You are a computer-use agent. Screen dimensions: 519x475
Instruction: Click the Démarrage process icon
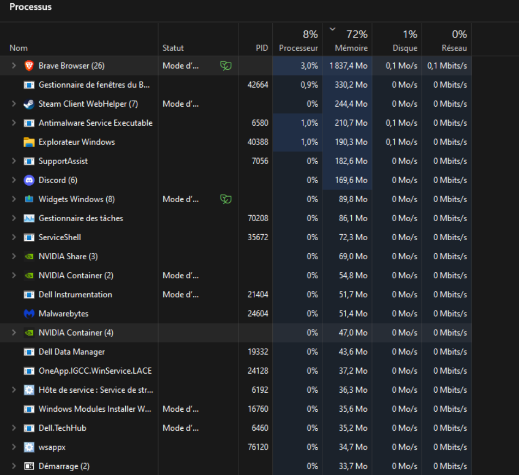coord(29,466)
